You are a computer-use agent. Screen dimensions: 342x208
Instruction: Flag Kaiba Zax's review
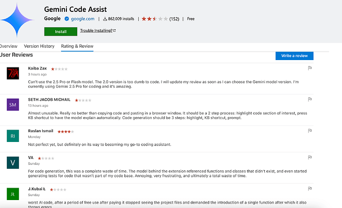point(310,68)
